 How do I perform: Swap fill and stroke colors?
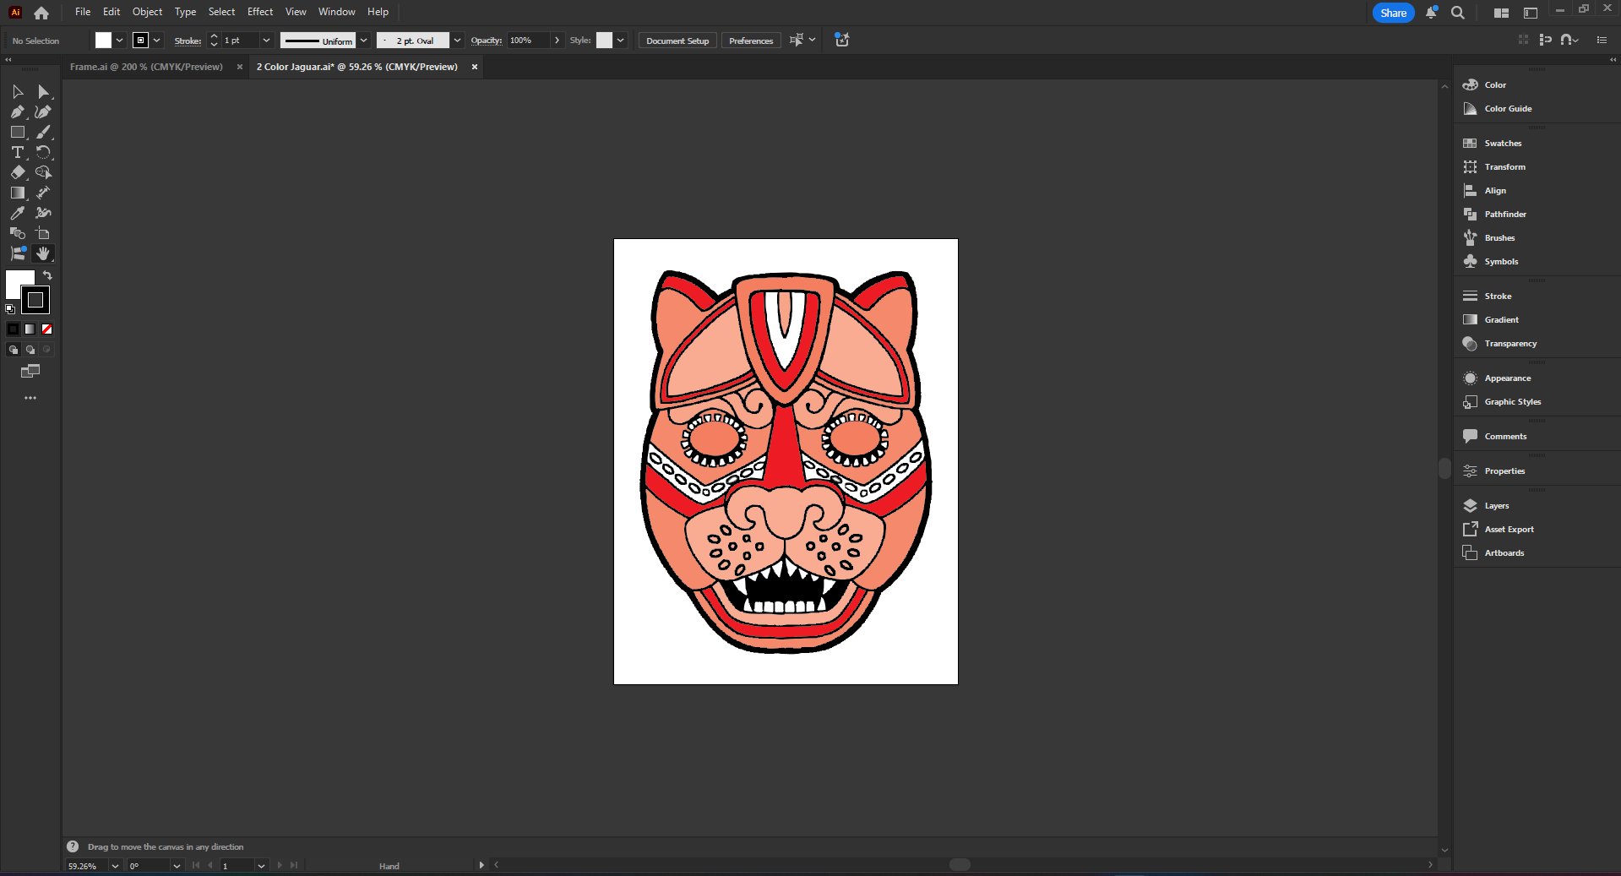coord(47,275)
